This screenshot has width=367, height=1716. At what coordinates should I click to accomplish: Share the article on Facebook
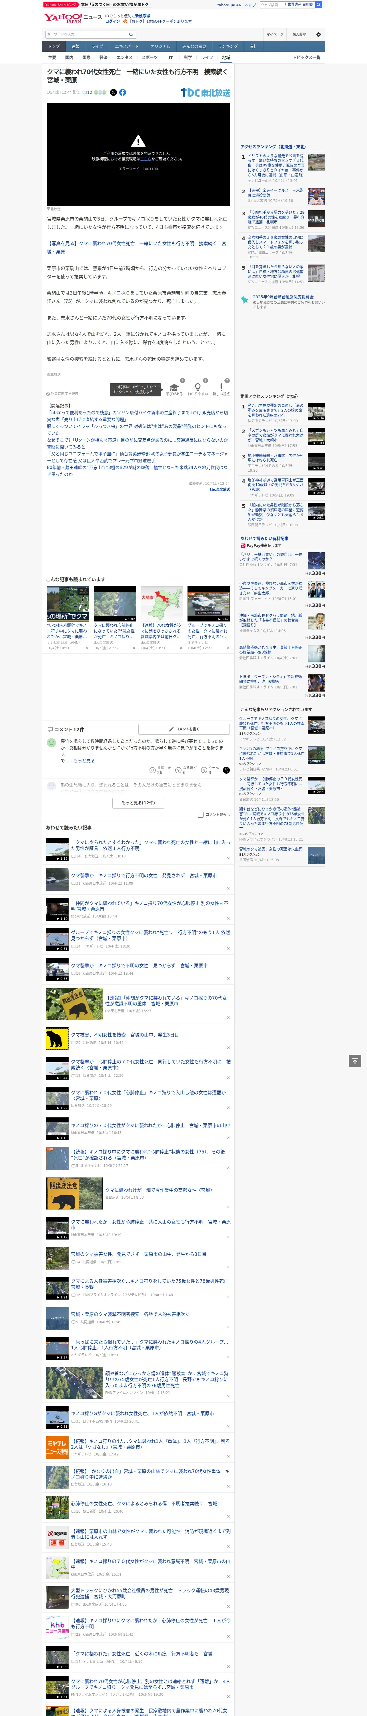click(123, 93)
